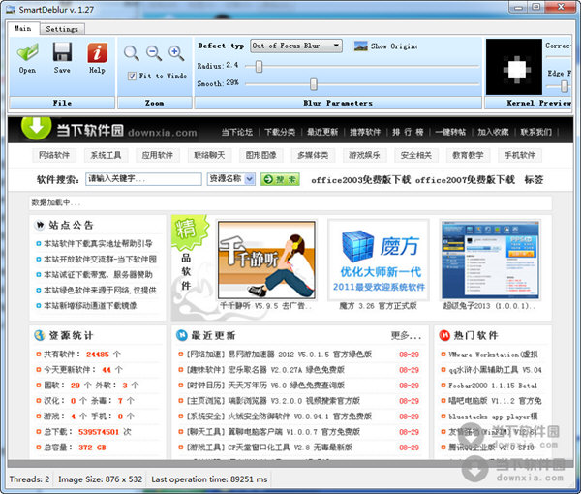581x494 pixels.
Task: Click the zoom in magnifier icon
Action: (176, 53)
